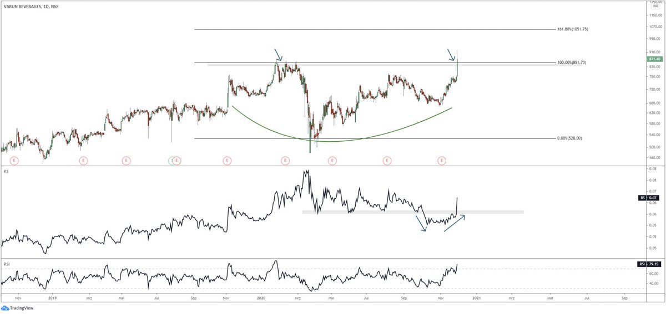
Task: Click 910.00 on the price axis
Action: (x=654, y=53)
